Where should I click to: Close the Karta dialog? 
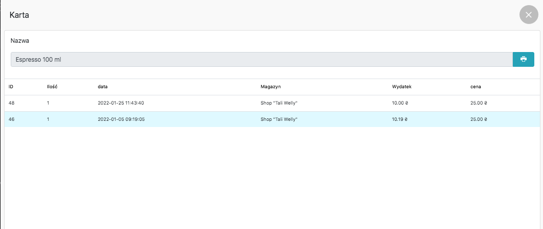529,15
